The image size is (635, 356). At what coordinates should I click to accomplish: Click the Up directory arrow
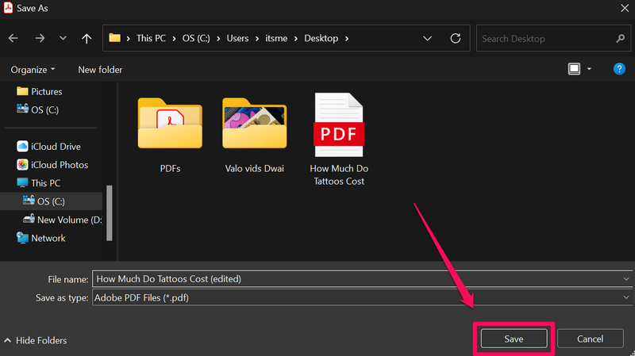pyautogui.click(x=86, y=38)
